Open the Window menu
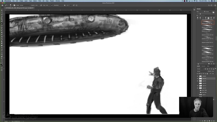 pos(58,1)
